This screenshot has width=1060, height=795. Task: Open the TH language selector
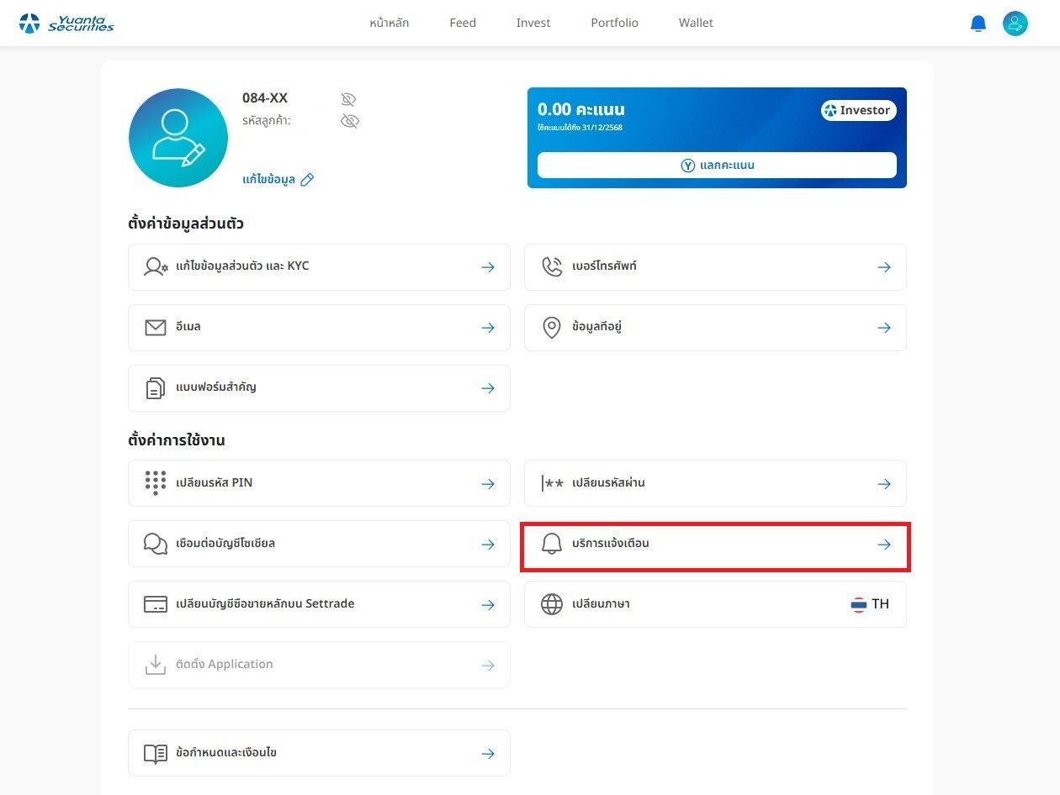(870, 604)
